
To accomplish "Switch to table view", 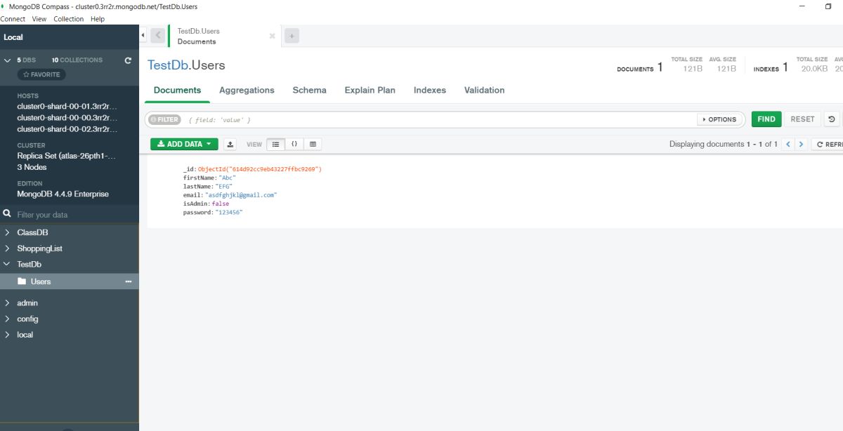I will [x=313, y=144].
